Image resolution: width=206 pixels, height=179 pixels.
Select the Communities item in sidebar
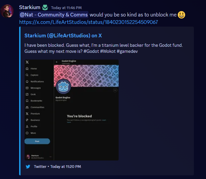(x=35, y=107)
